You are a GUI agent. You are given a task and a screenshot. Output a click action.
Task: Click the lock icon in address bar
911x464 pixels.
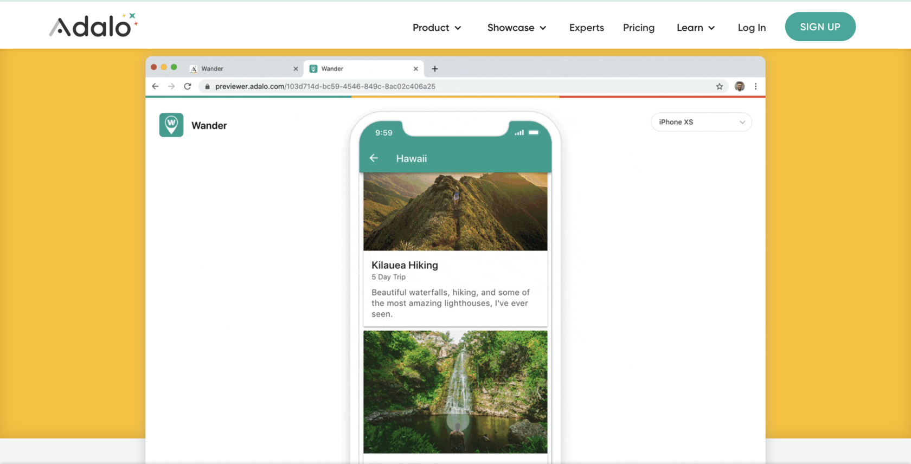(x=207, y=86)
